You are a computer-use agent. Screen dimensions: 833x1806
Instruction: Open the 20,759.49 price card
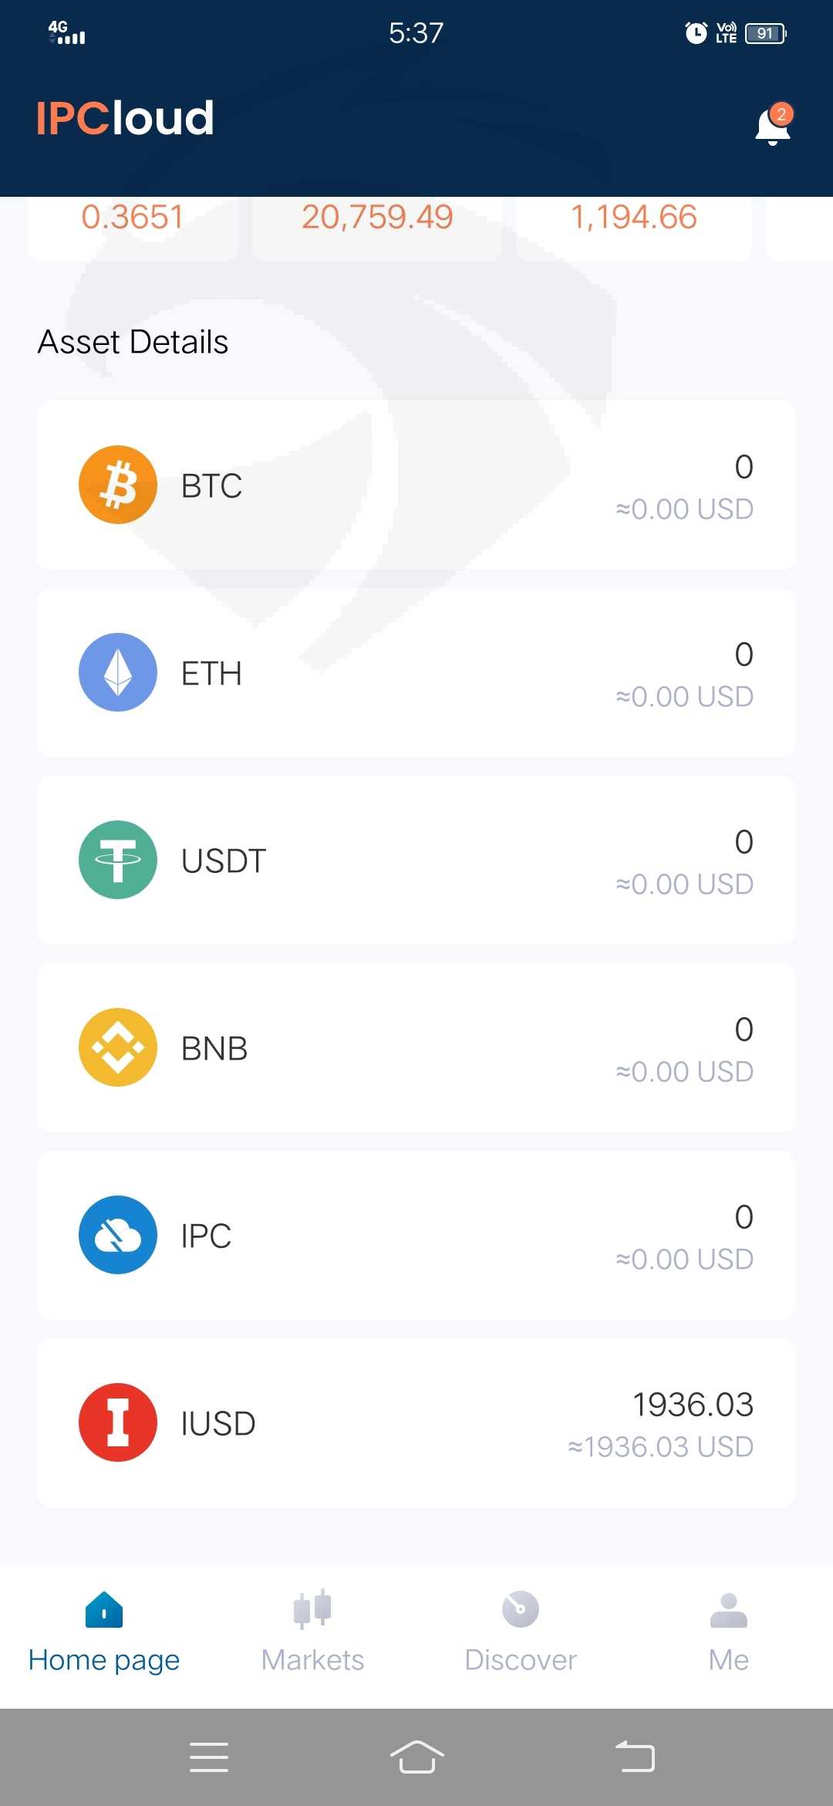[377, 222]
